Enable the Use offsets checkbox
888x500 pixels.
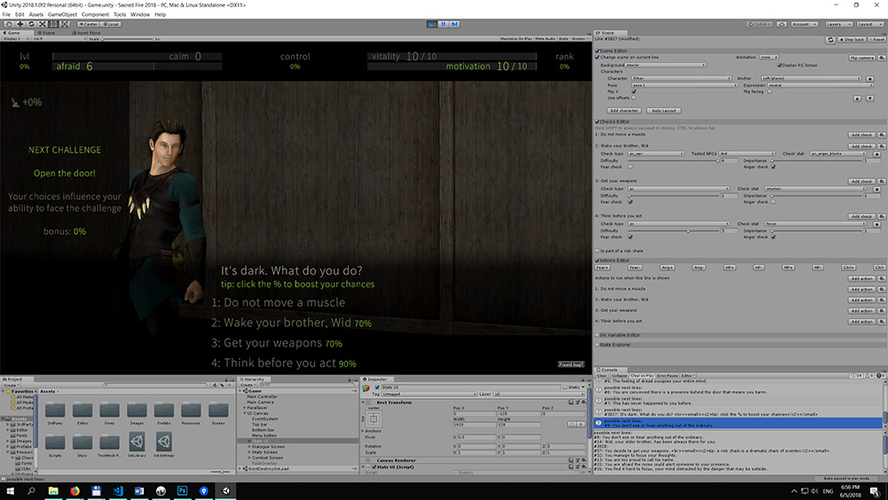click(x=633, y=98)
